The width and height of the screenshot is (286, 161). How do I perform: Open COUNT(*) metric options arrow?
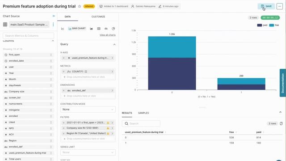click(112, 72)
